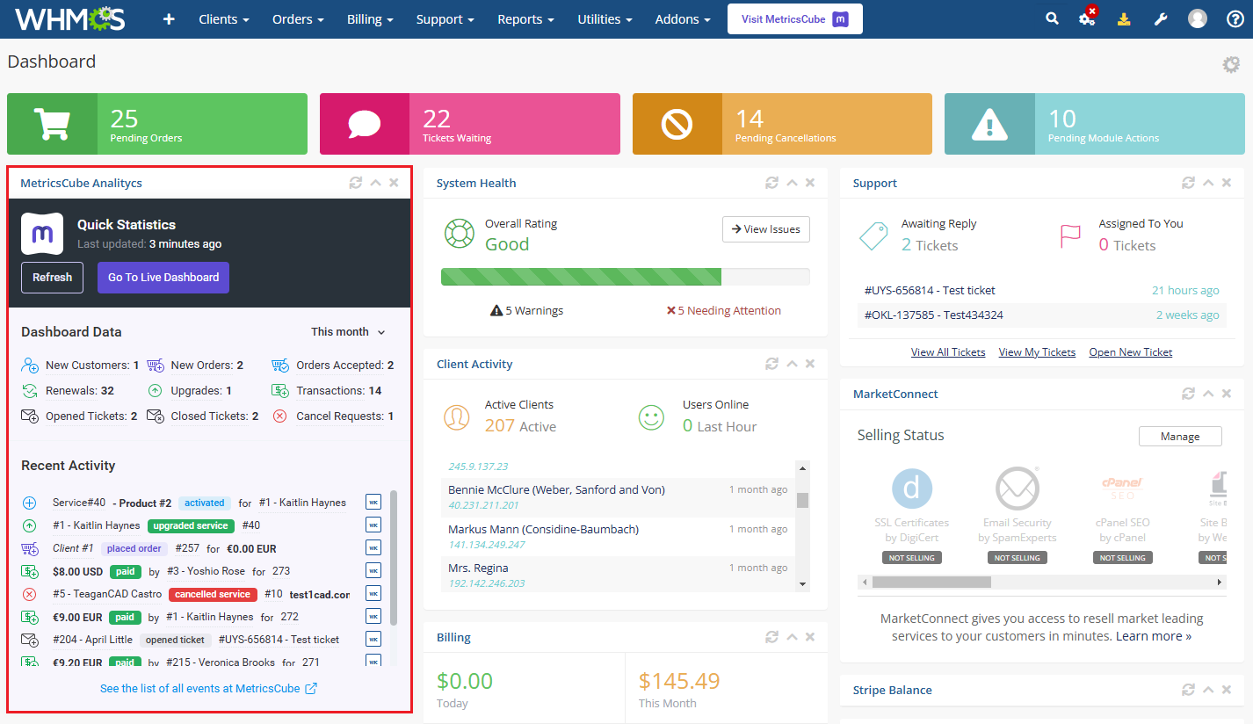
Task: Open the wrench configuration icon
Action: point(1161,18)
